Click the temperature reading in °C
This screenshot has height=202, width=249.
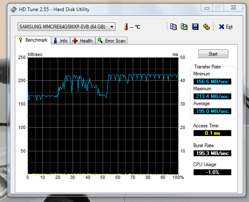point(135,27)
